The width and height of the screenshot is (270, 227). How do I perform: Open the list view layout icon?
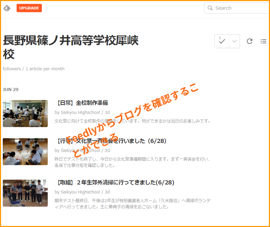click(263, 41)
